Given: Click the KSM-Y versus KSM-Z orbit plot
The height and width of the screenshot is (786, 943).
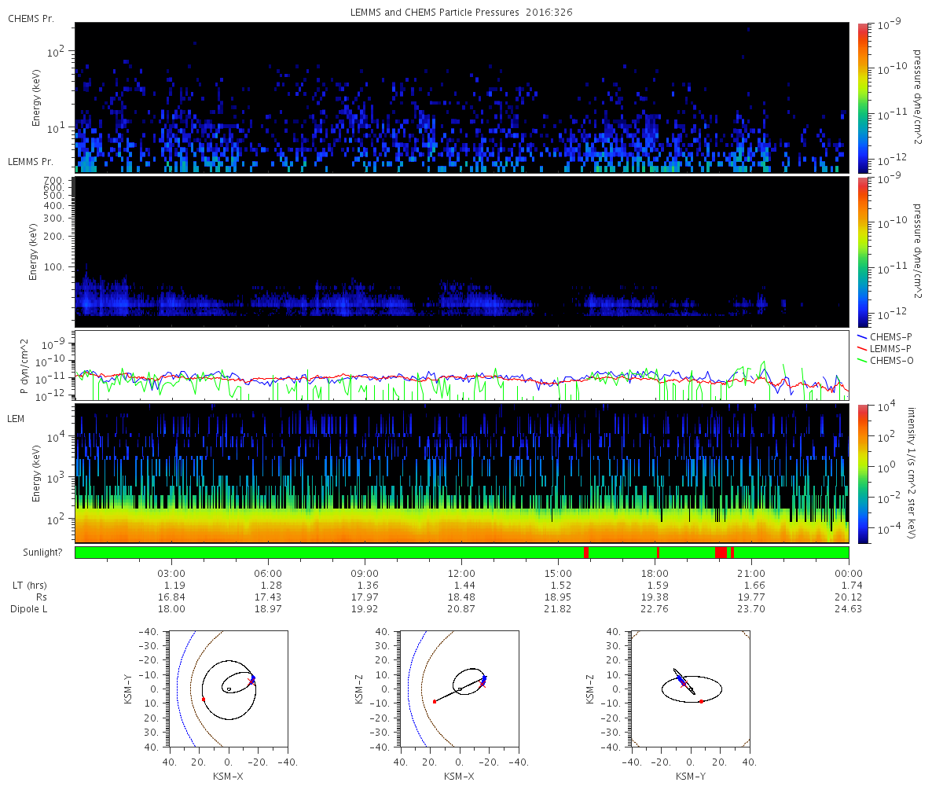Looking at the screenshot, I should pos(691,689).
